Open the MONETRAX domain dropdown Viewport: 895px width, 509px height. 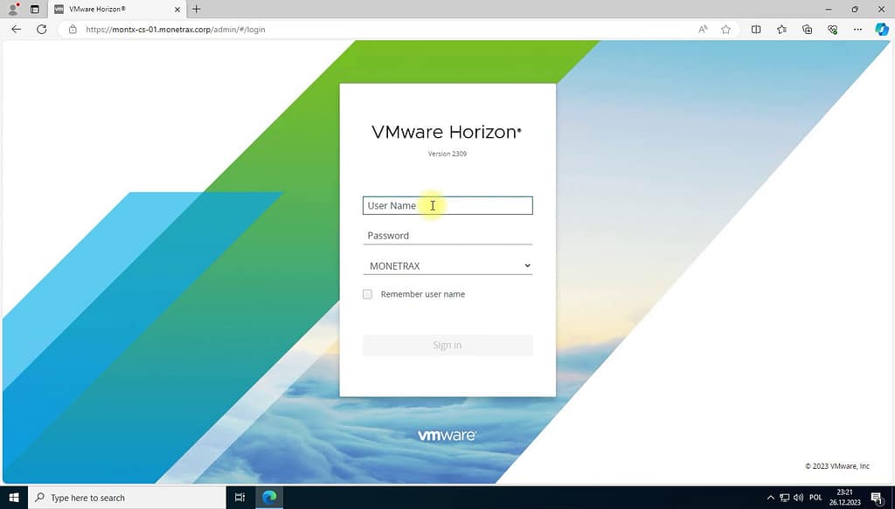click(x=447, y=265)
